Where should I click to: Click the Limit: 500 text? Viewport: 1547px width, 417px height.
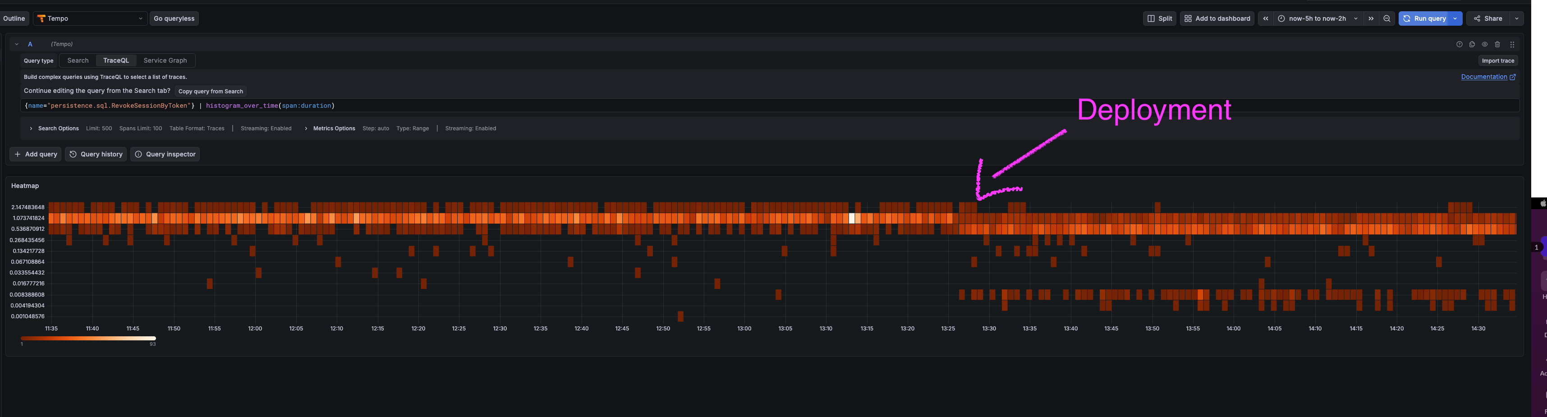(x=98, y=128)
